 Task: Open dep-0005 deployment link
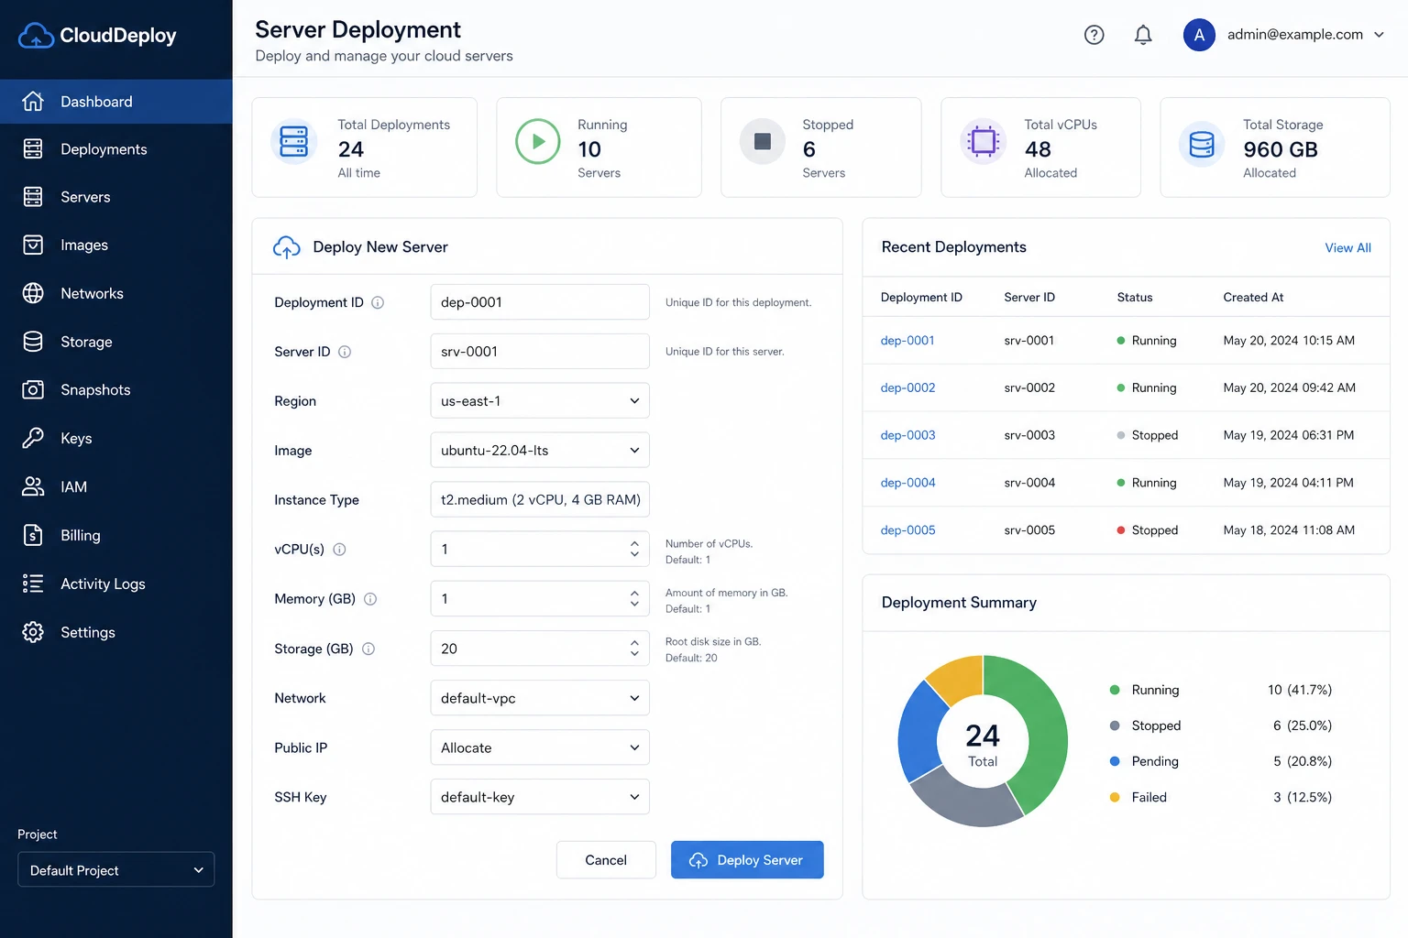907,529
